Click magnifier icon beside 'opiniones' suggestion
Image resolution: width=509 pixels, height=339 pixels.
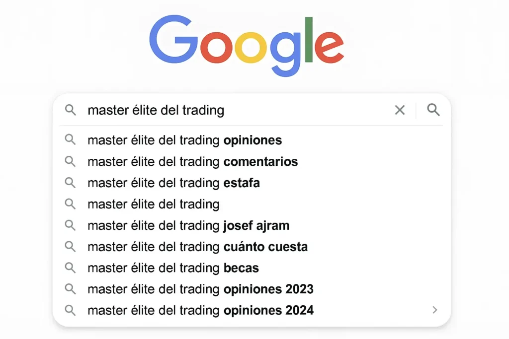(71, 140)
